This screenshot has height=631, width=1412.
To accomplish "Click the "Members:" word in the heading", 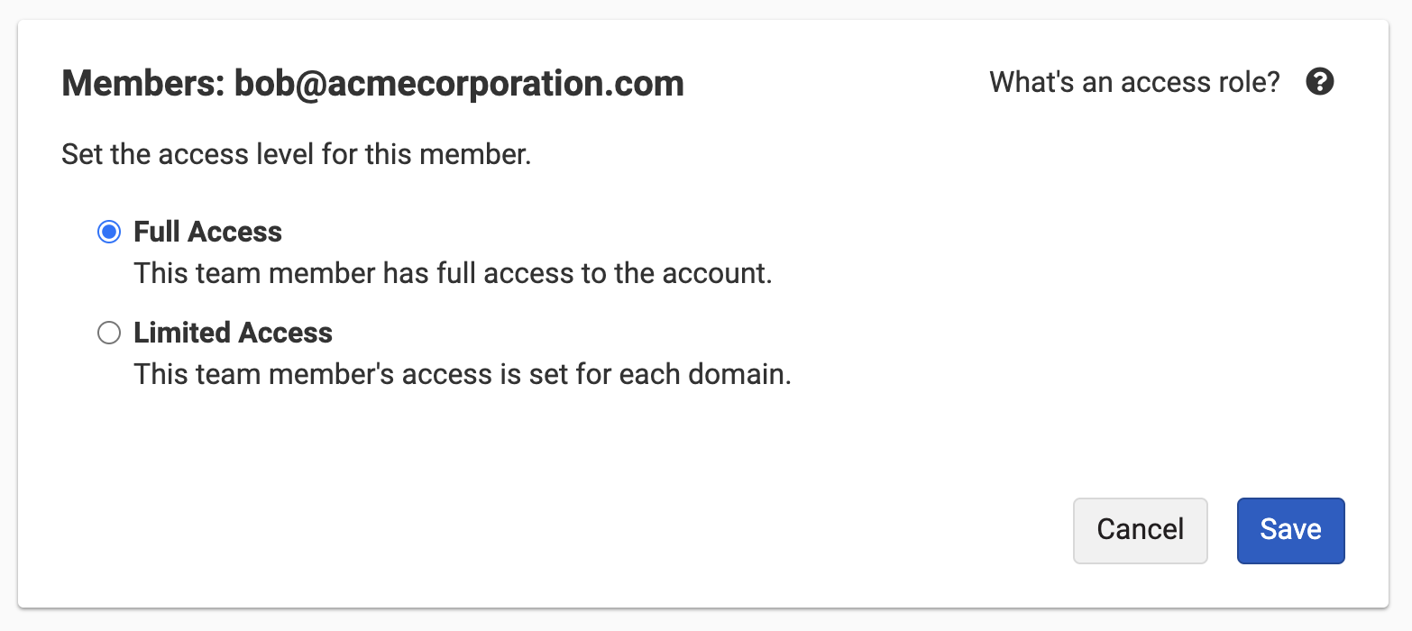I will 142,84.
